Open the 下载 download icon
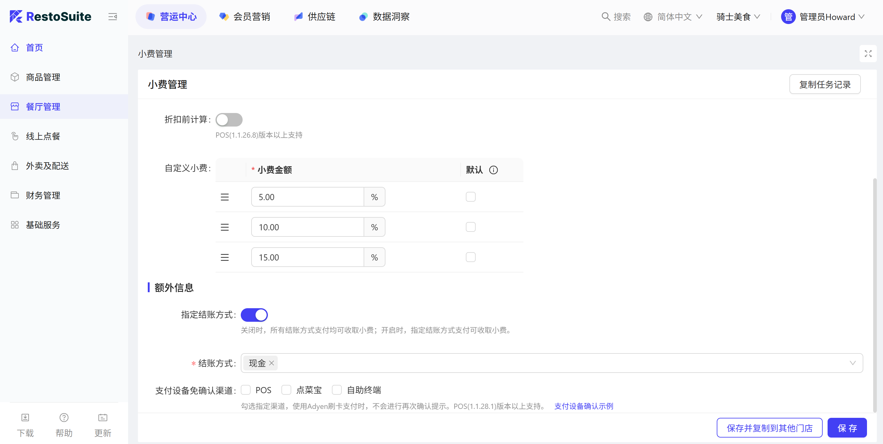This screenshot has height=444, width=883. pyautogui.click(x=25, y=418)
